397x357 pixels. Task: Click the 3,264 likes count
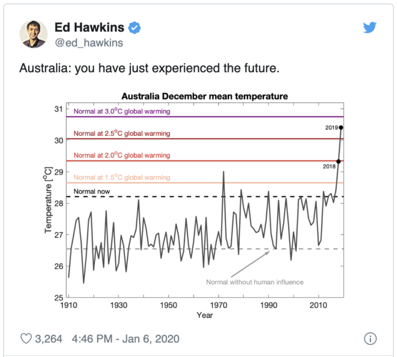tap(50, 338)
